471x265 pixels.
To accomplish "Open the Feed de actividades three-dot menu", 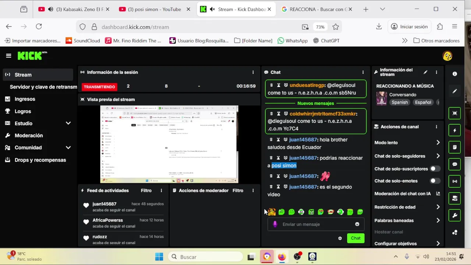I will [161, 190].
